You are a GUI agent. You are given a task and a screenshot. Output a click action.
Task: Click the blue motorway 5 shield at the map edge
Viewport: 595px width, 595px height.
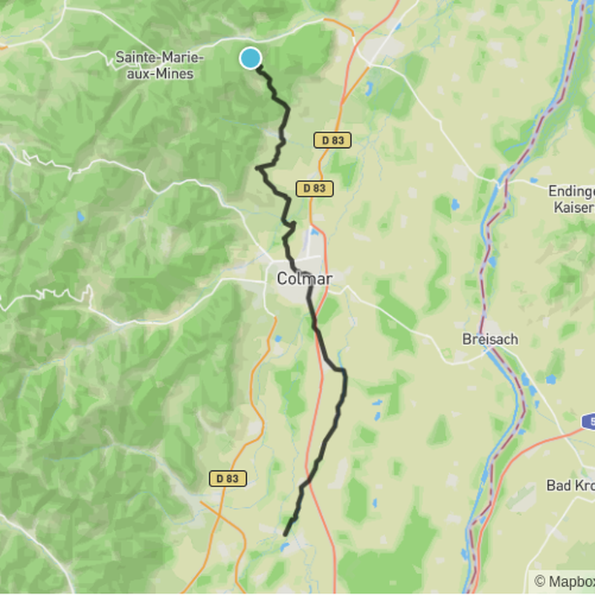(589, 422)
